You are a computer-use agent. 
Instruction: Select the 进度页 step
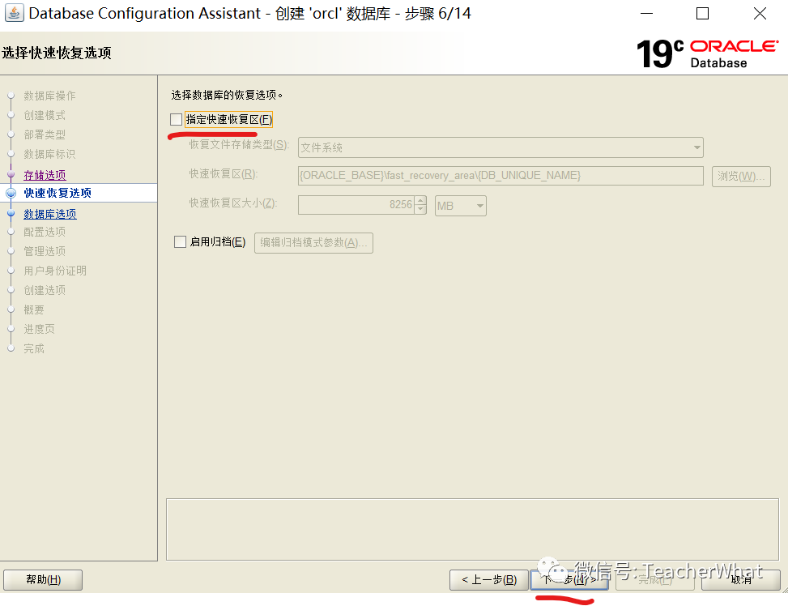click(x=39, y=330)
